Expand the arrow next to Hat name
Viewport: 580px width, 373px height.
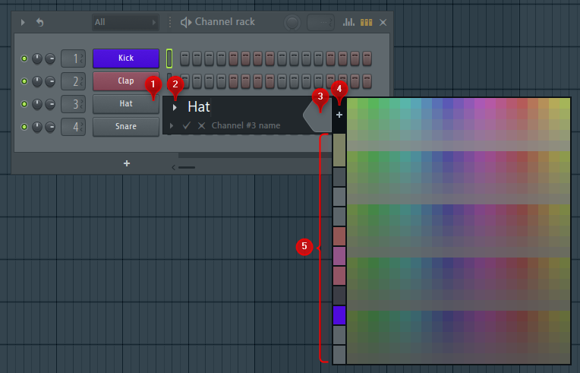point(175,108)
